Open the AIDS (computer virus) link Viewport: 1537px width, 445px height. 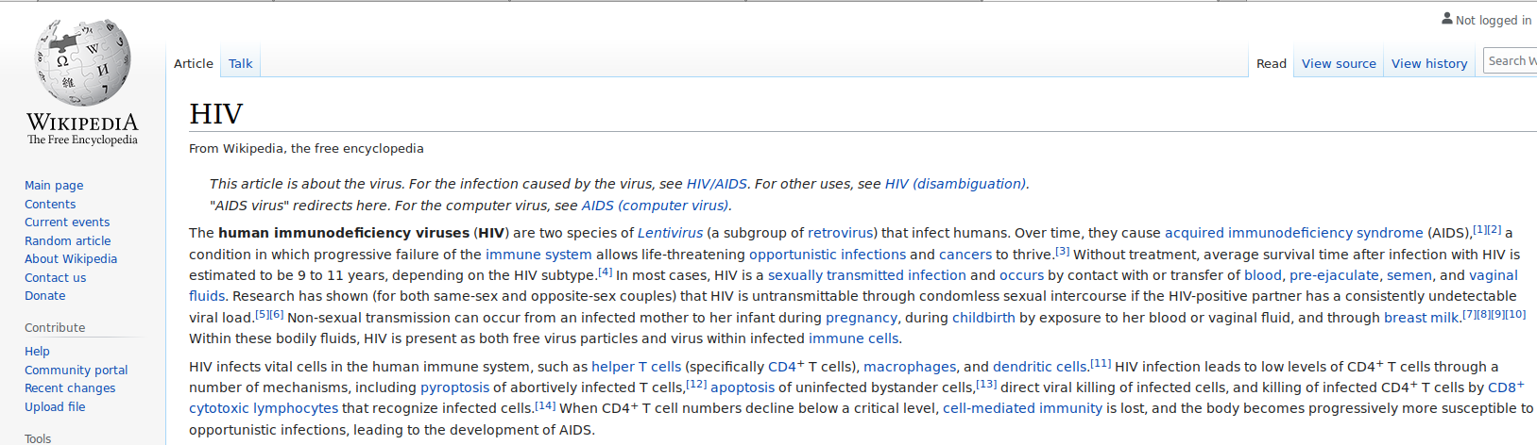[655, 206]
